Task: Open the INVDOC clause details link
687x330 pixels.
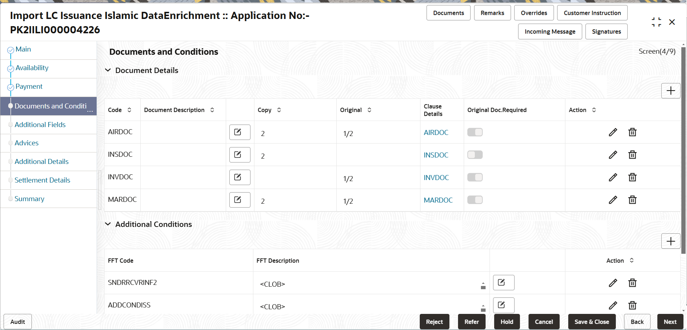Action: pos(436,178)
